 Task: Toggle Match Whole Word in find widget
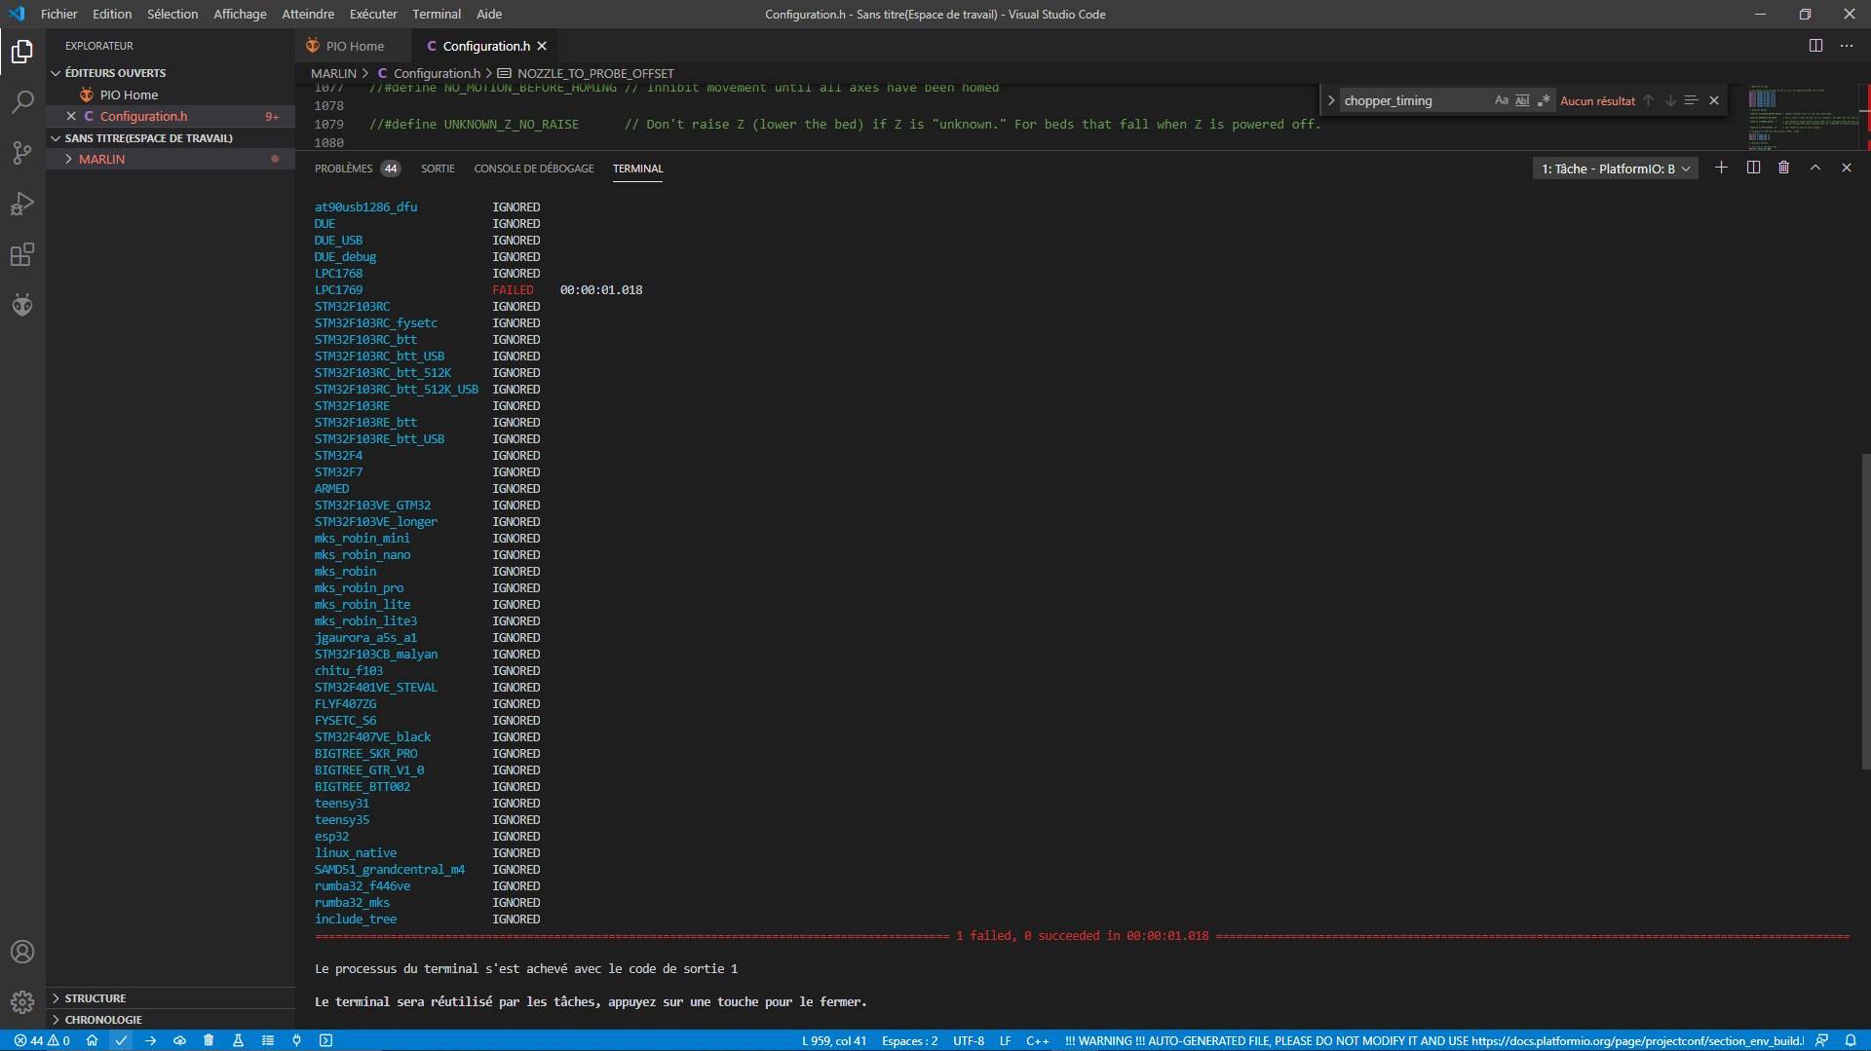pos(1522,100)
